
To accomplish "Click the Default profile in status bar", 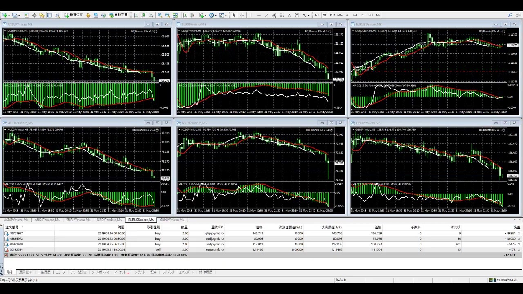I will pos(341,280).
